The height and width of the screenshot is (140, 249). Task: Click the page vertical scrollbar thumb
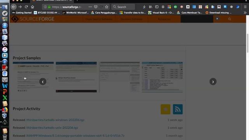tap(247, 43)
